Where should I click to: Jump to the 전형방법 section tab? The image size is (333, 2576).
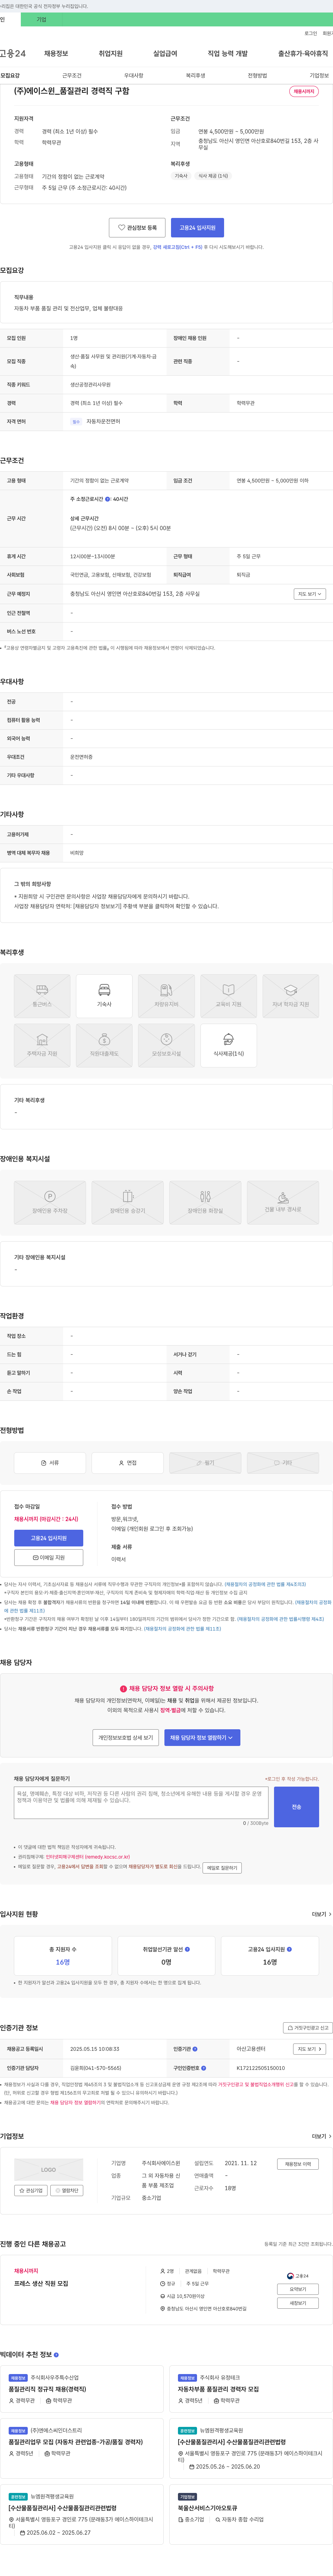click(x=257, y=76)
